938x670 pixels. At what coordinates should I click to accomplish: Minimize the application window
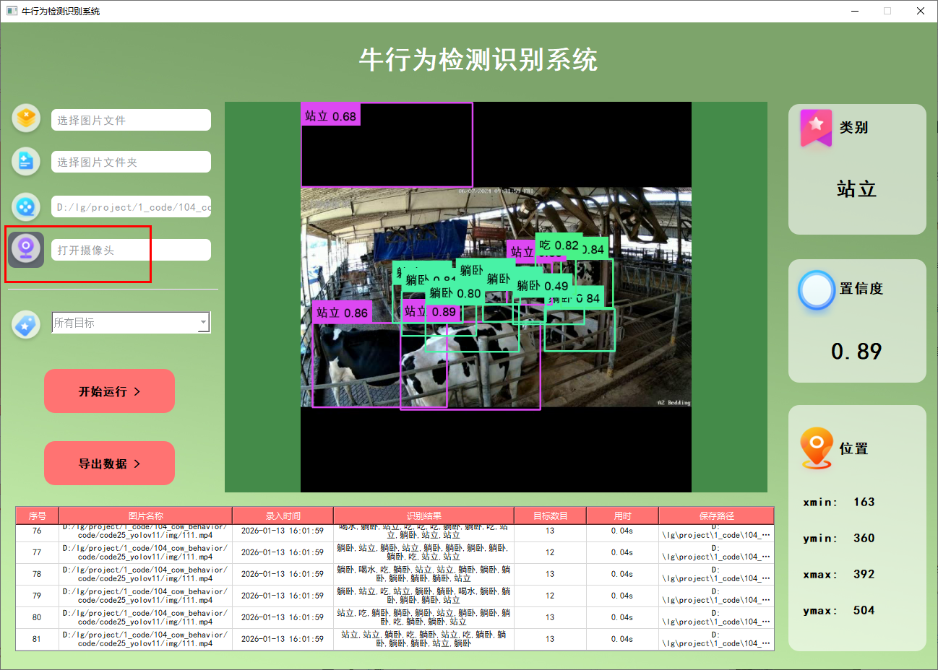coord(855,11)
